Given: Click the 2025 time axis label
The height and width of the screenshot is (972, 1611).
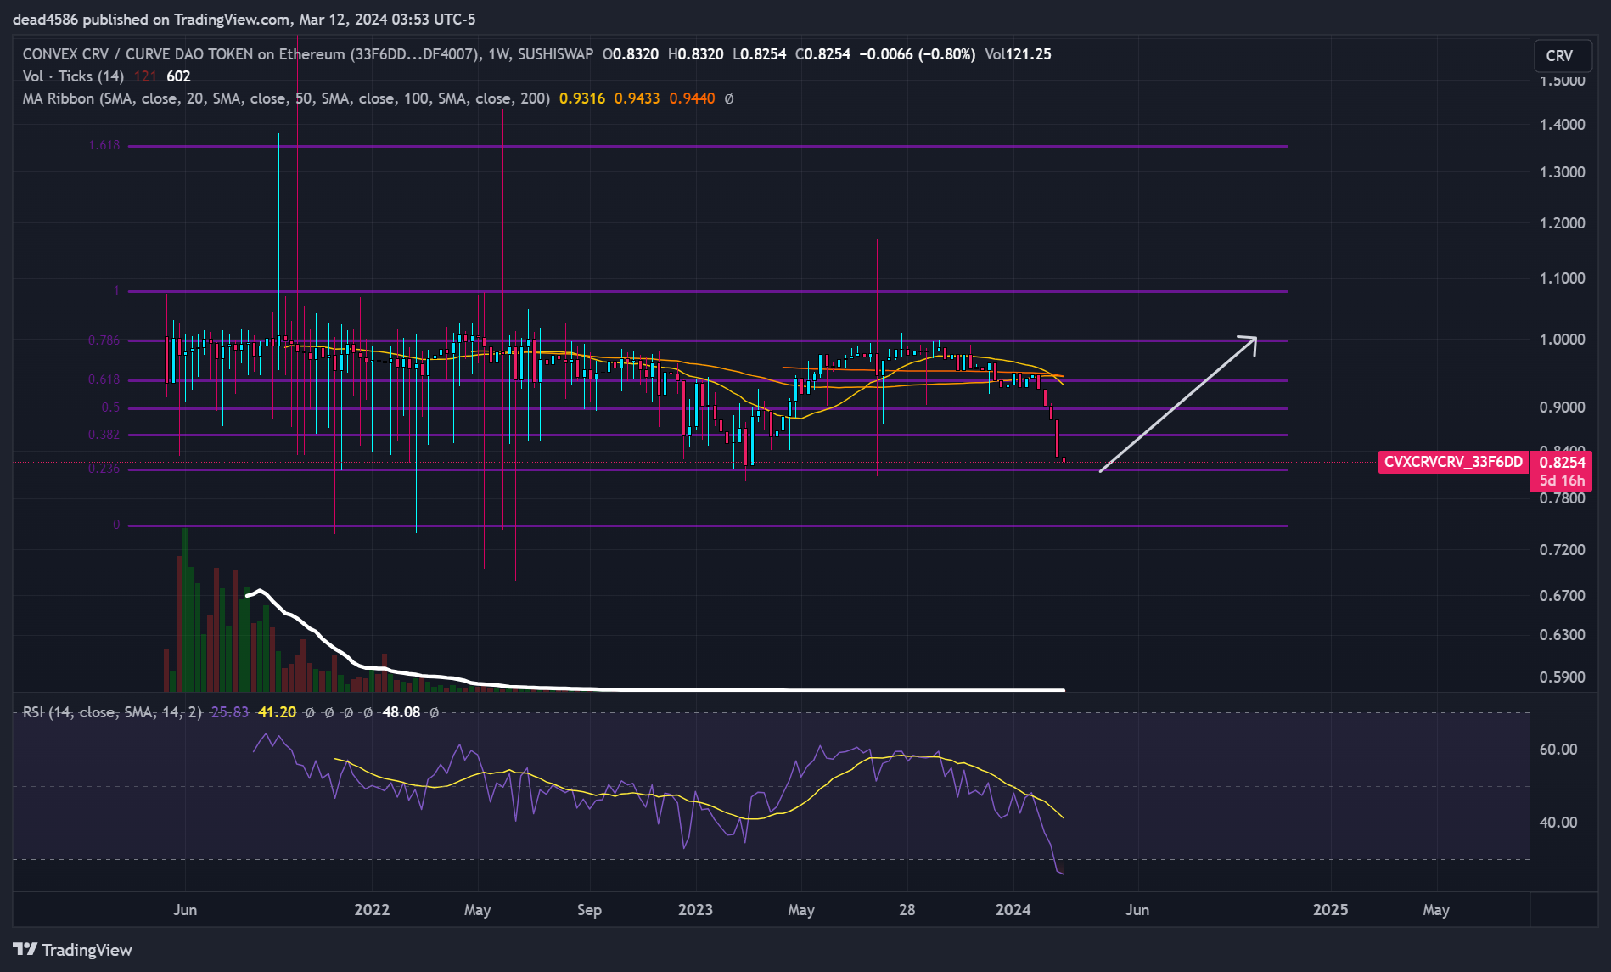Looking at the screenshot, I should [1330, 910].
